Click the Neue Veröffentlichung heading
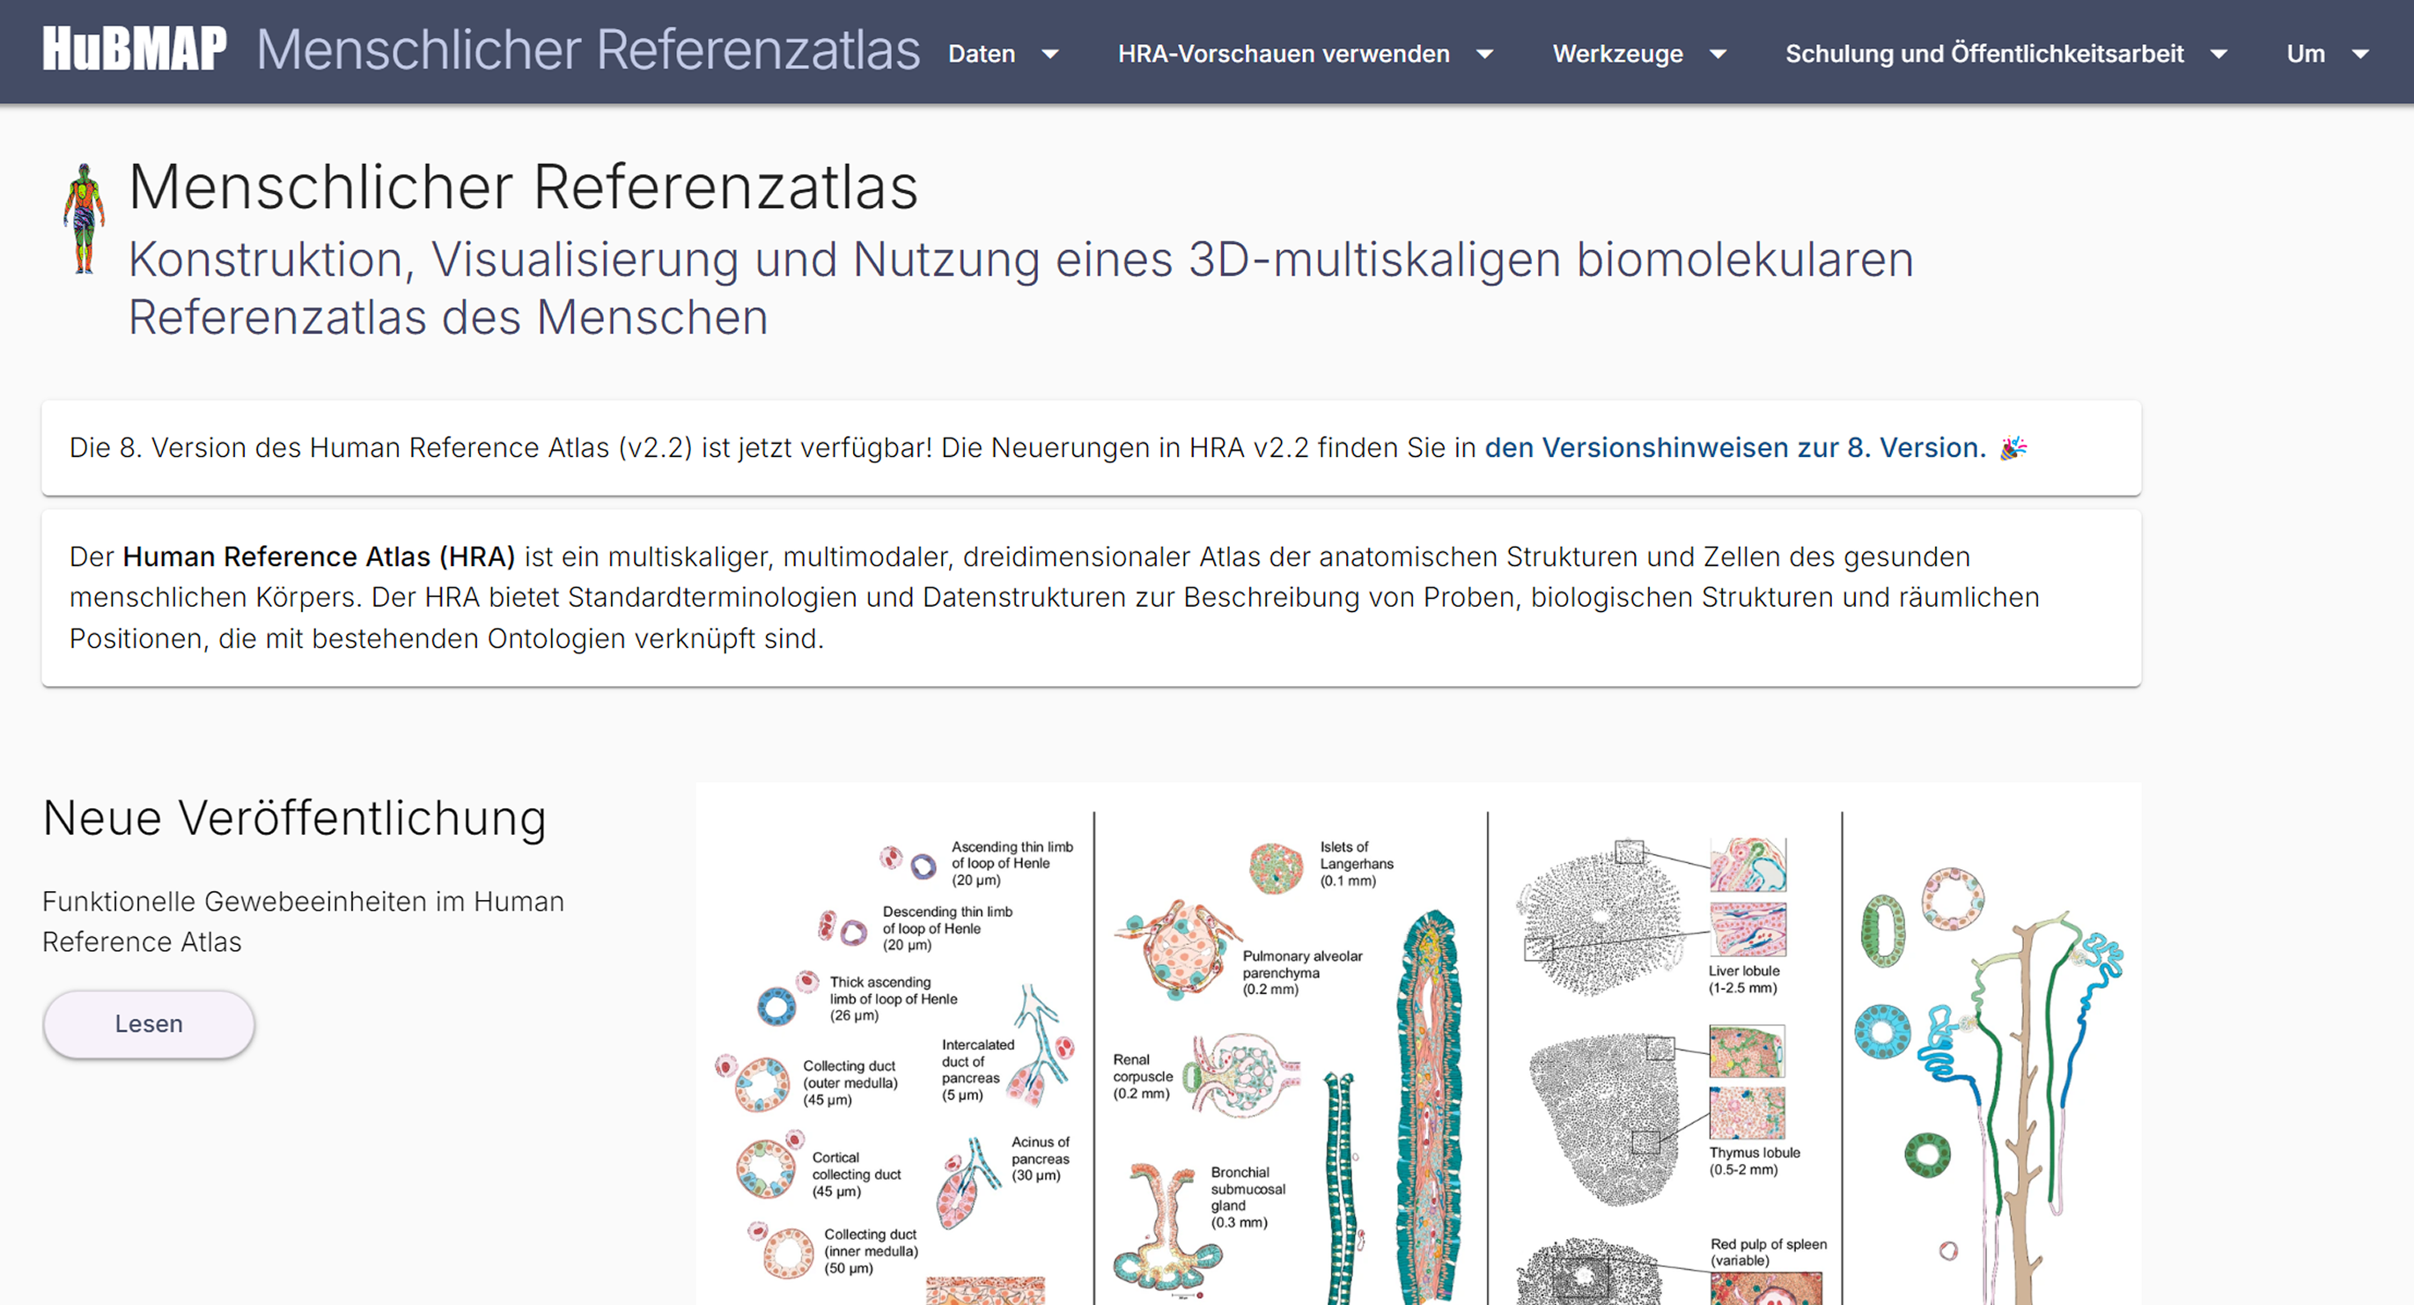This screenshot has height=1305, width=2414. [x=294, y=817]
